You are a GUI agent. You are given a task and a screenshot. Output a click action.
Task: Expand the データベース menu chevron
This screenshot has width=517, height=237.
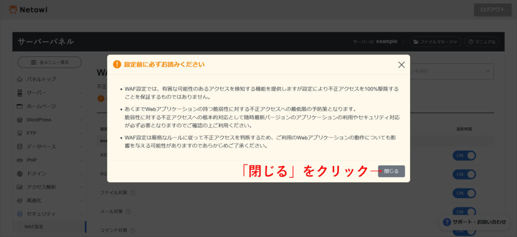(x=81, y=147)
